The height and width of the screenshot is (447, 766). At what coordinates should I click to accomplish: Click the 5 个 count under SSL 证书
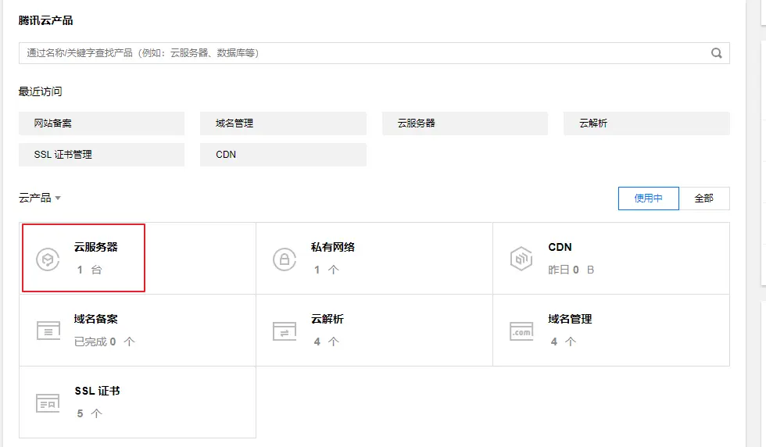pyautogui.click(x=89, y=413)
